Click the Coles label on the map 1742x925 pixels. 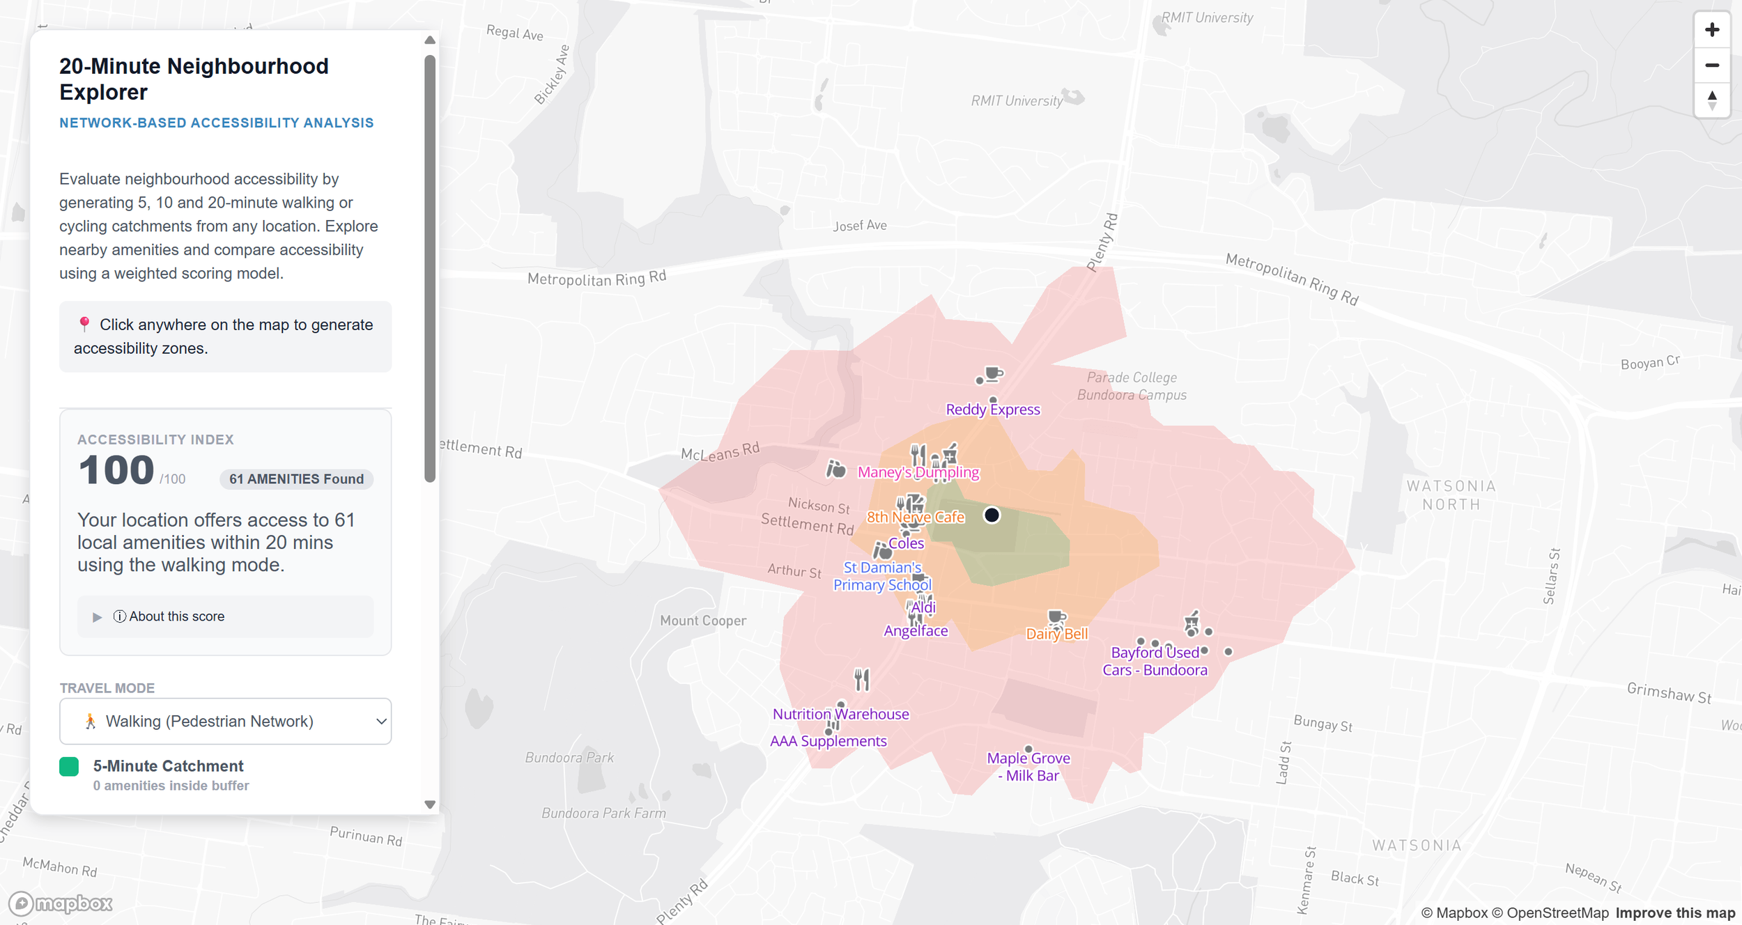tap(906, 543)
